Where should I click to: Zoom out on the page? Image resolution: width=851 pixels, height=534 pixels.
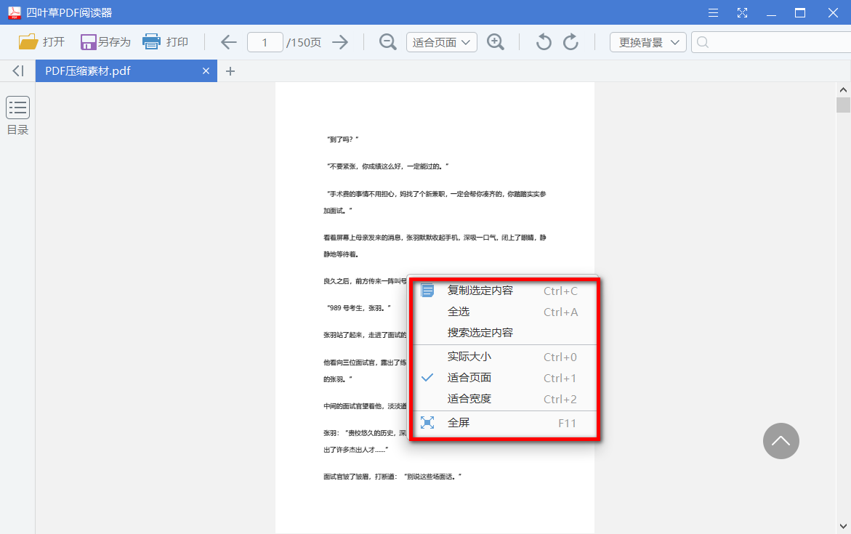pos(387,41)
